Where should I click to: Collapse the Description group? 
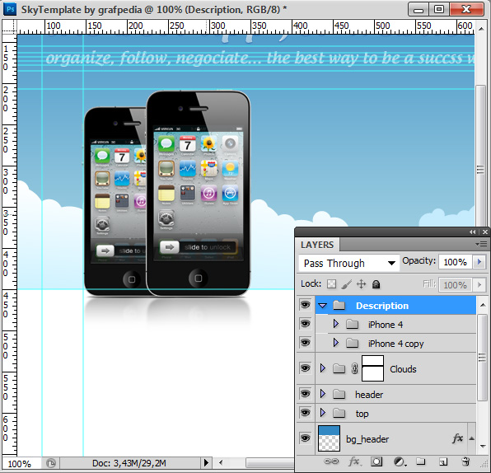pyautogui.click(x=323, y=306)
